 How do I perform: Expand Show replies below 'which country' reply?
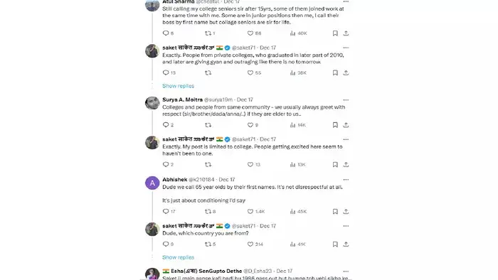(x=178, y=257)
